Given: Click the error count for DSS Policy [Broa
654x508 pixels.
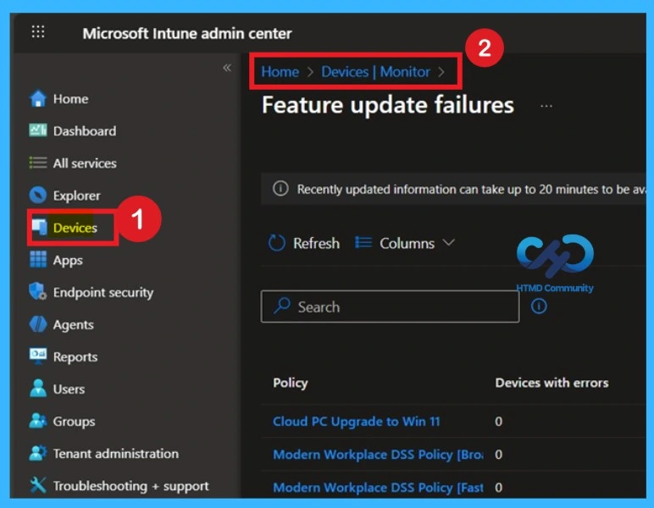Looking at the screenshot, I should pos(498,455).
